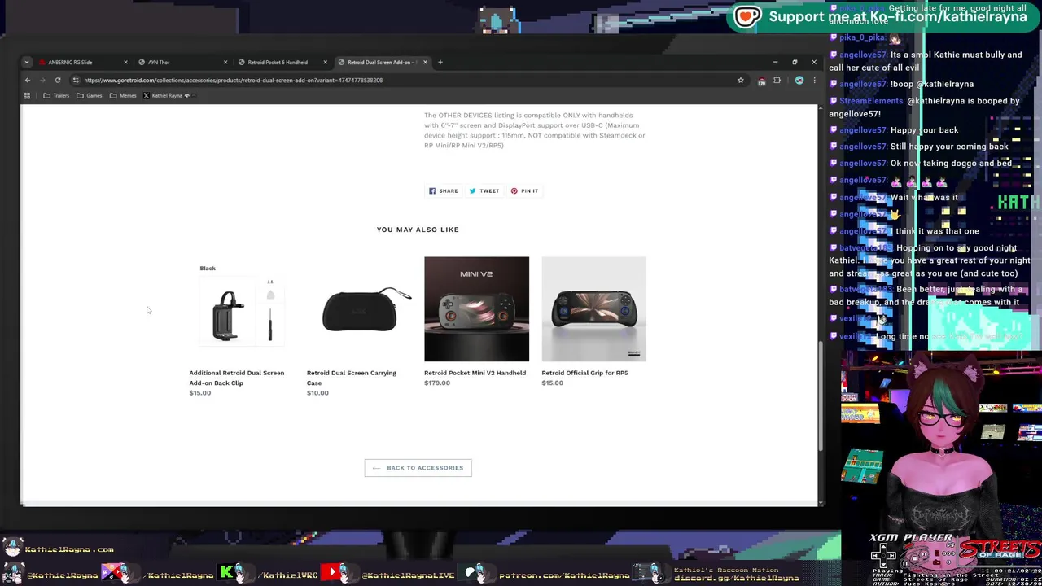Expand the tab search dropdown arrow
The height and width of the screenshot is (586, 1042).
pyautogui.click(x=27, y=62)
